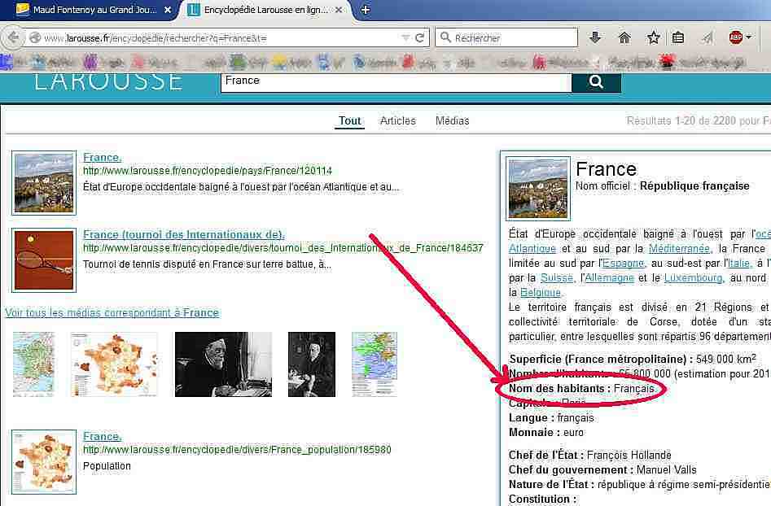Open the population map thumbnail beside Population result

click(x=44, y=462)
